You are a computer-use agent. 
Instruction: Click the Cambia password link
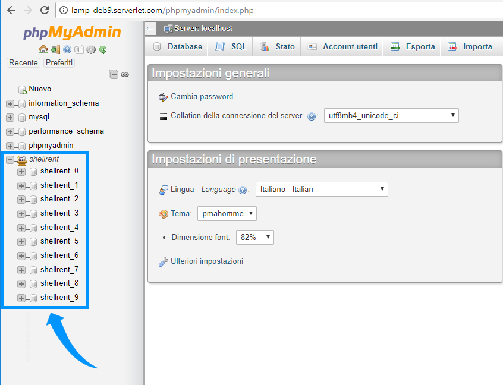pyautogui.click(x=202, y=96)
